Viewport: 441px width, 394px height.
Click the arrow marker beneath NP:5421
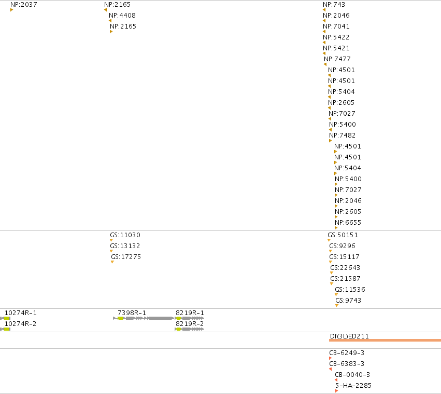click(x=324, y=53)
